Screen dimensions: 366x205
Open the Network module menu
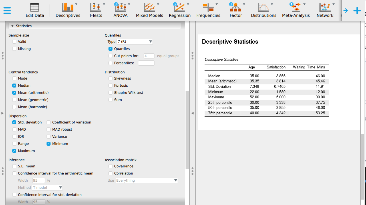[x=325, y=11]
